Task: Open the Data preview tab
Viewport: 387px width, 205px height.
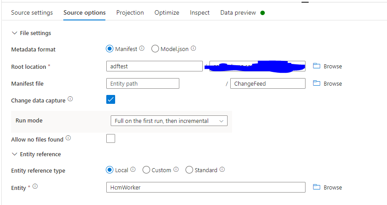Action: click(x=238, y=13)
